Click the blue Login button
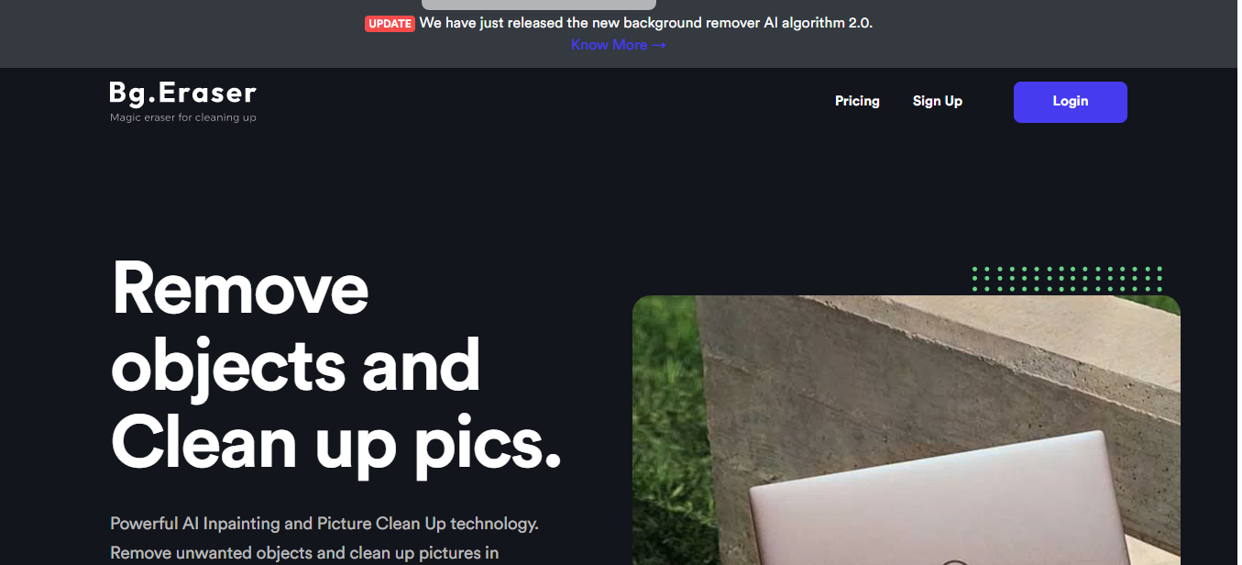 [x=1070, y=102]
